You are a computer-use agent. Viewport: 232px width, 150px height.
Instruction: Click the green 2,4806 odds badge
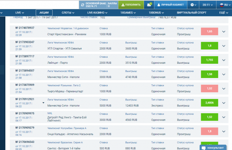tap(209, 102)
